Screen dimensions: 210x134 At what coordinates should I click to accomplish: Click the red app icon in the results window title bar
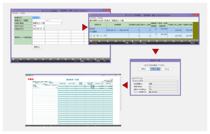90,15
